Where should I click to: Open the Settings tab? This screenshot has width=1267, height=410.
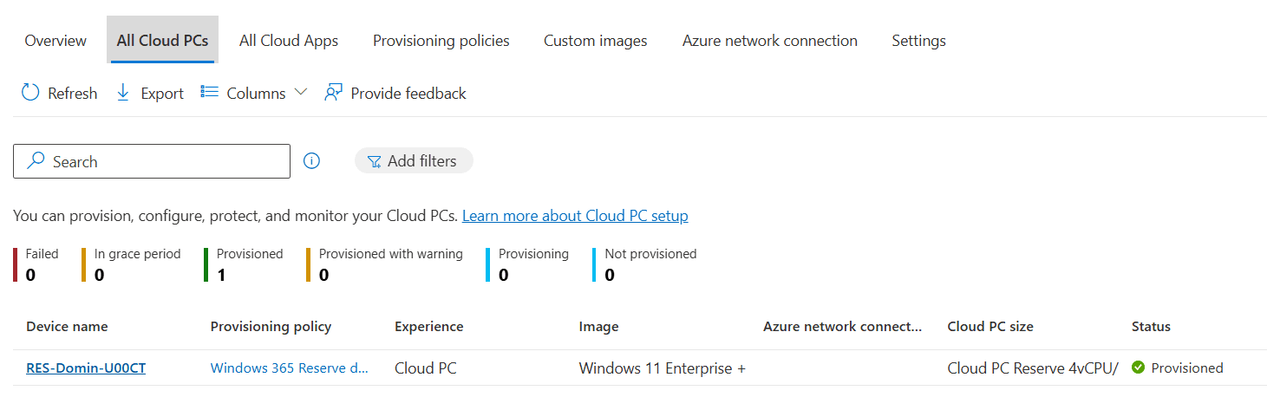(x=918, y=41)
